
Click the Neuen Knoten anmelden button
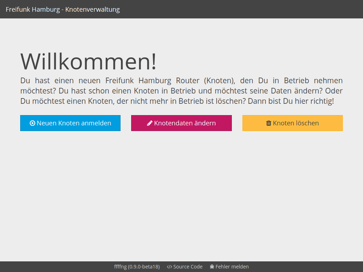70,123
